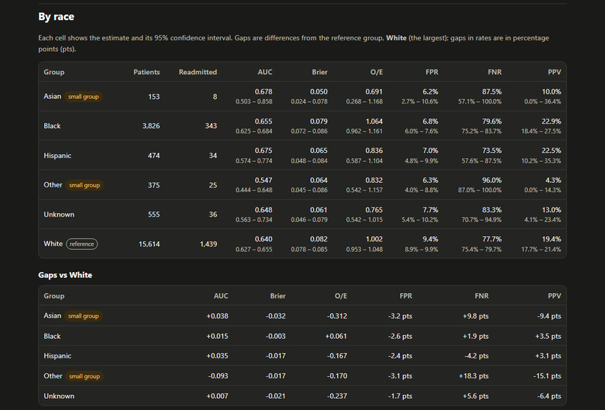This screenshot has width=605, height=410.
Task: Click the Hispanic row label in the Gaps table
Action: pos(58,356)
